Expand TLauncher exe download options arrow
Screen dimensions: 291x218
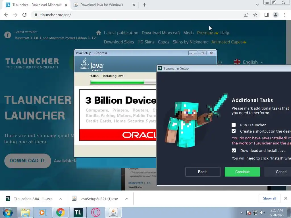click(61, 199)
